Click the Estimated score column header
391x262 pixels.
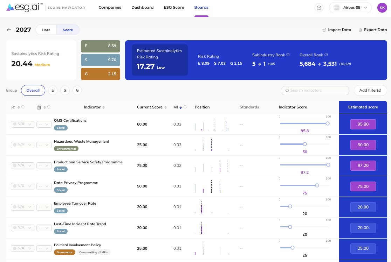click(363, 107)
